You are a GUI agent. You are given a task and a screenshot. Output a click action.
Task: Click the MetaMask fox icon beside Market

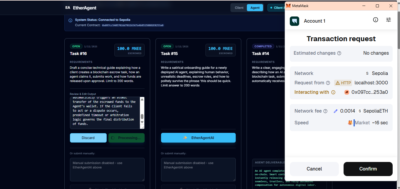click(350, 123)
